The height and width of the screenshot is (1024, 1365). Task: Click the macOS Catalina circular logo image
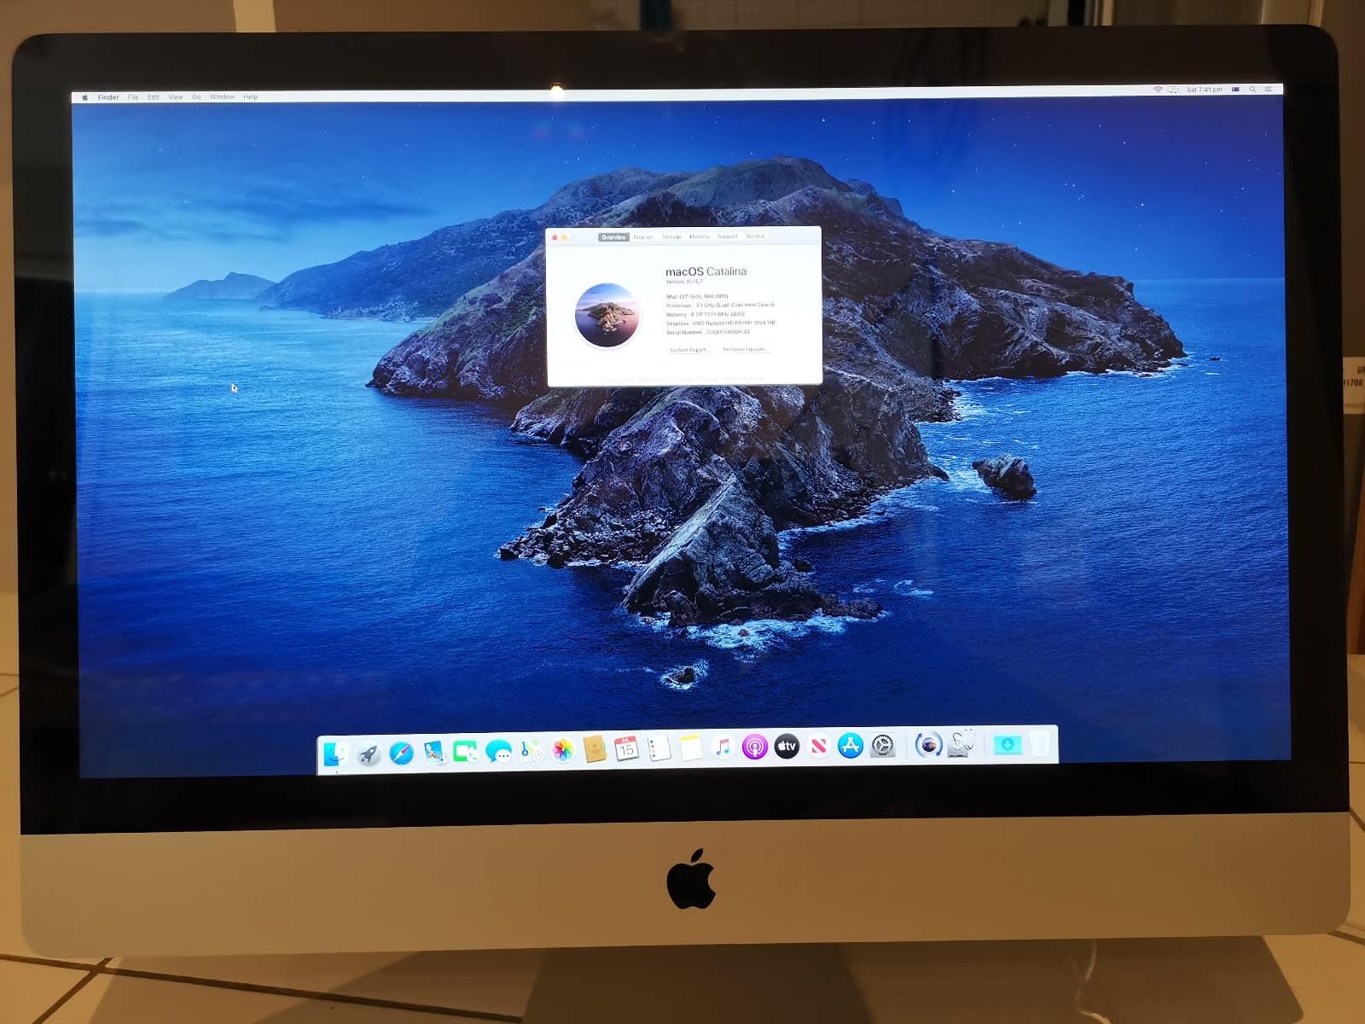point(607,316)
